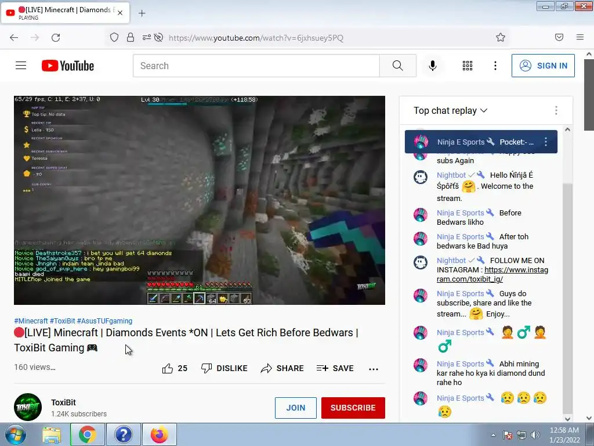
Task: Go to YouTube home via logo
Action: (x=68, y=66)
